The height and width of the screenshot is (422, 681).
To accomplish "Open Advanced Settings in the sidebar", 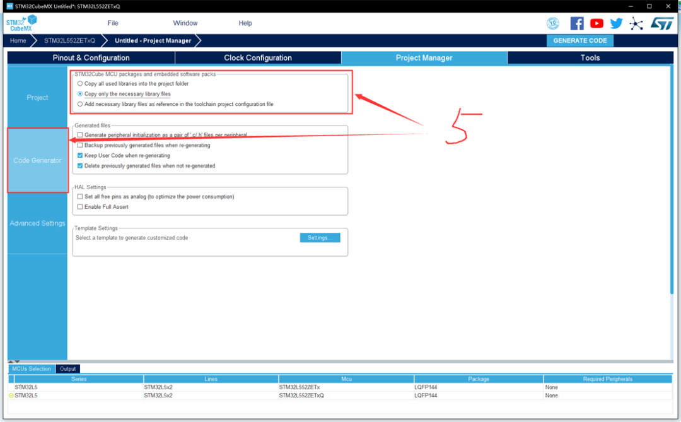I will [37, 223].
